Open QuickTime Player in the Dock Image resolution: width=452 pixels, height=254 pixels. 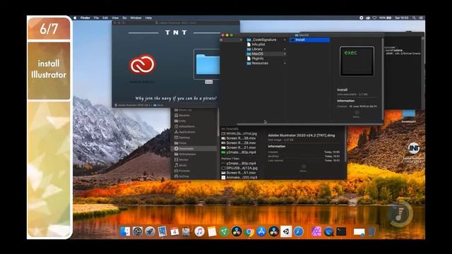[328, 231]
